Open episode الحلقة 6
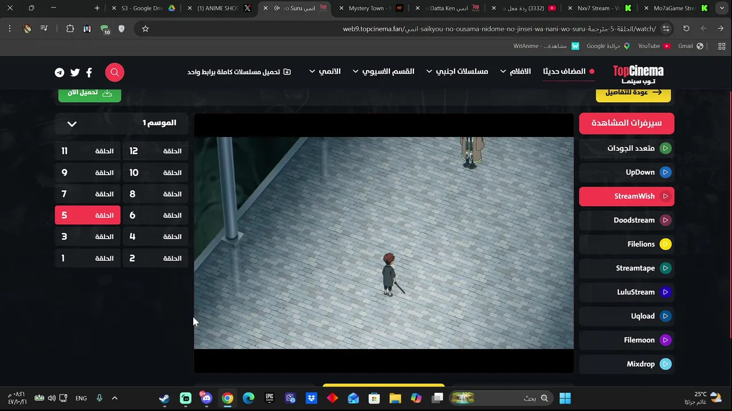Viewport: 732px width, 411px height. point(156,215)
